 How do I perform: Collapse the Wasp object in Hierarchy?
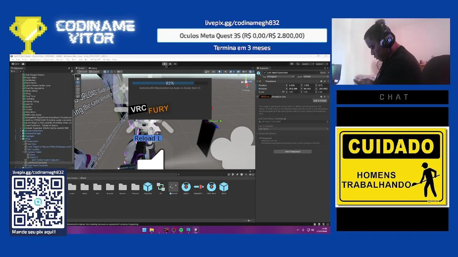(x=21, y=139)
